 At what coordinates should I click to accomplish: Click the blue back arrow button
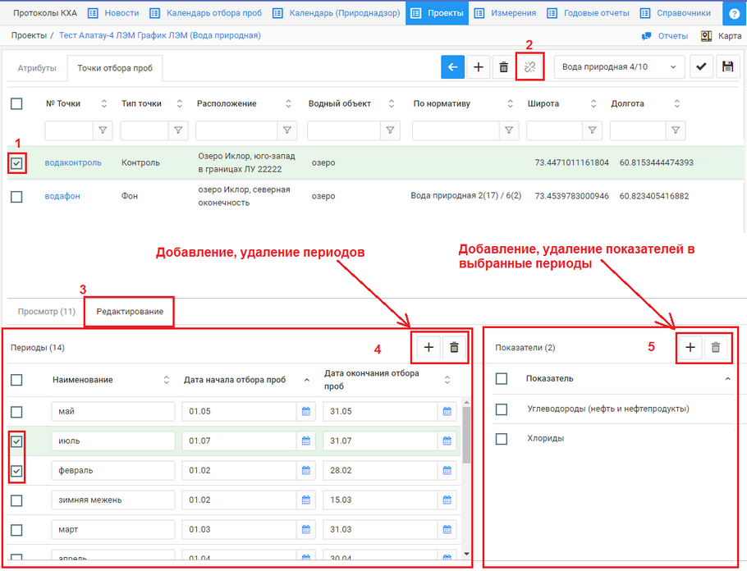pos(452,67)
